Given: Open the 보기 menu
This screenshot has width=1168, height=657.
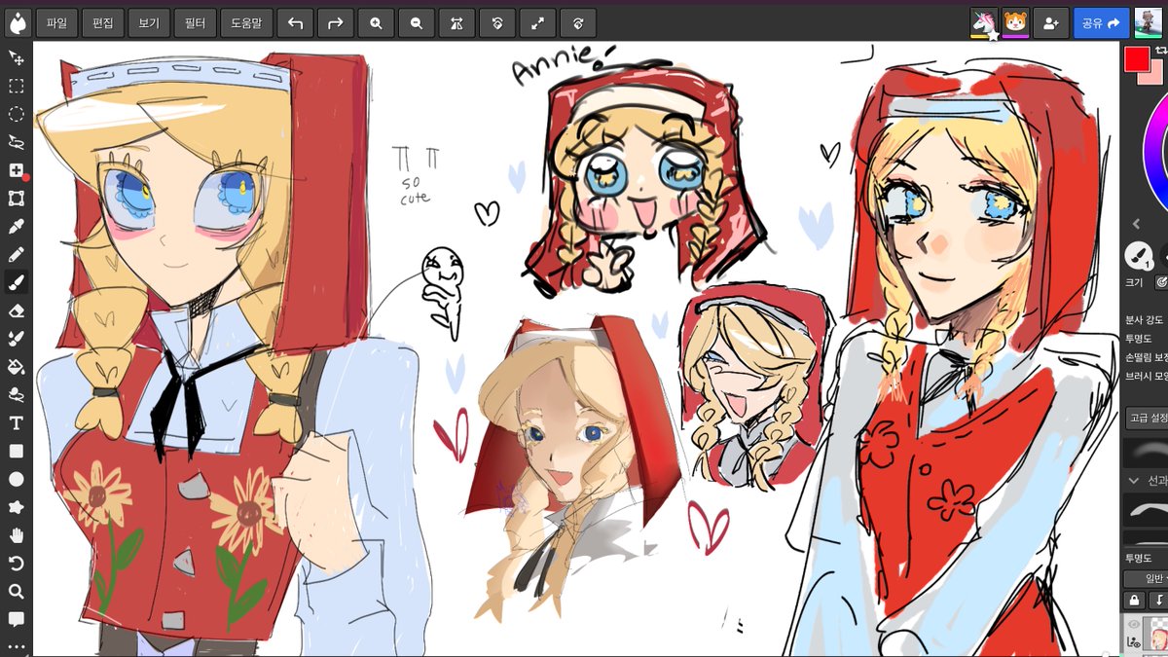Looking at the screenshot, I should (150, 23).
